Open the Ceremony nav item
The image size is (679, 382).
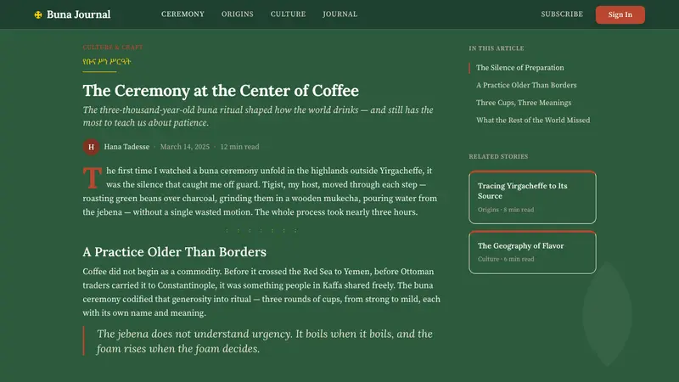pos(182,14)
